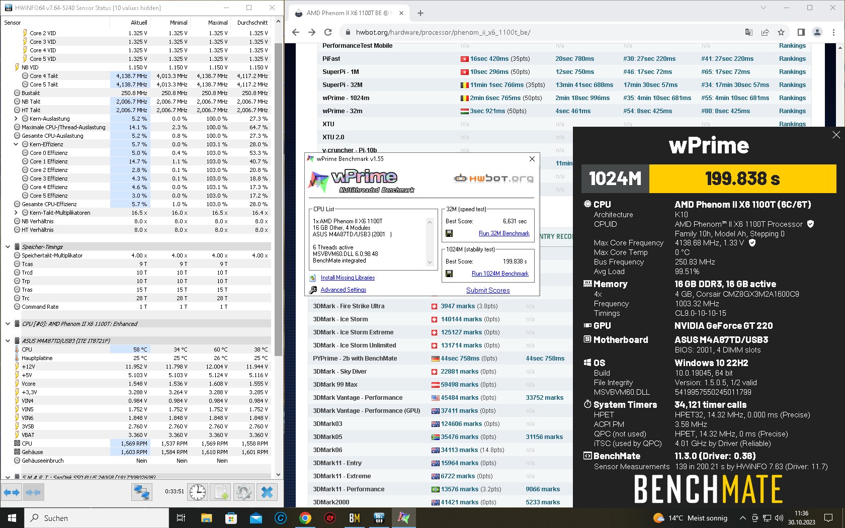This screenshot has height=528, width=845.
Task: Show hidden system tray icons chevron
Action: tap(742, 518)
